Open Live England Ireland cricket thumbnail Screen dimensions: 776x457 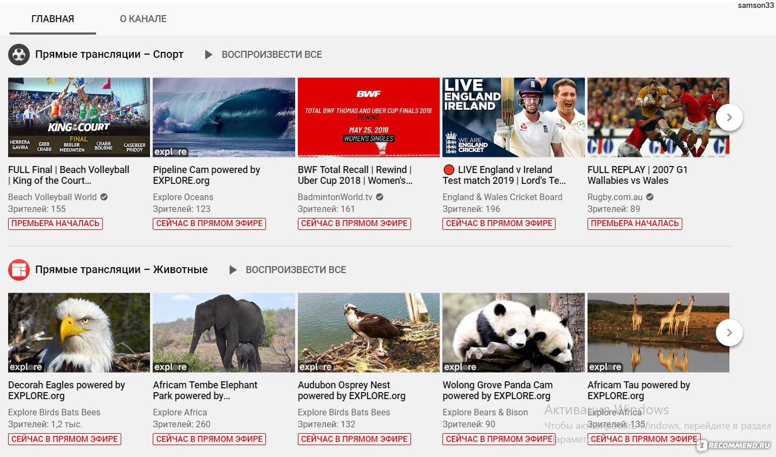pyautogui.click(x=513, y=117)
